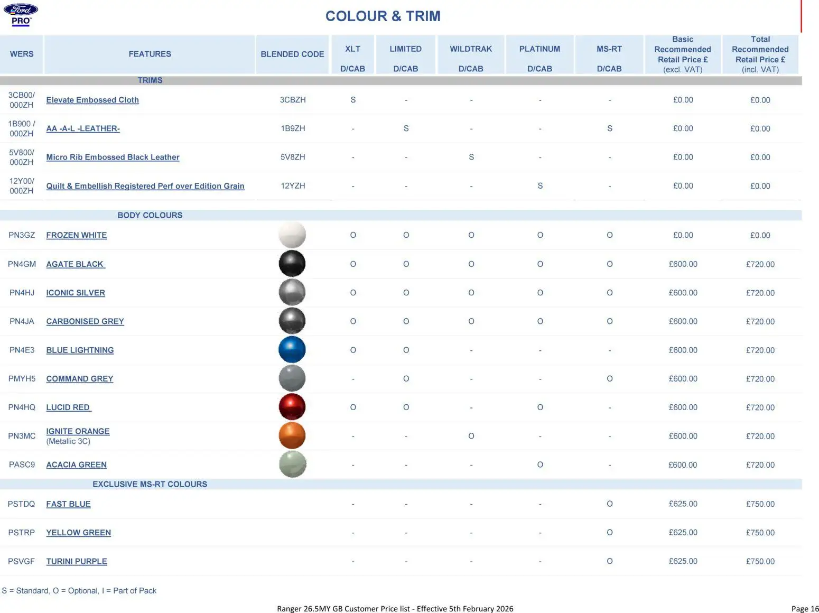The image size is (819, 613).
Task: Select the Agate Black colour swatch
Action: pos(292,264)
